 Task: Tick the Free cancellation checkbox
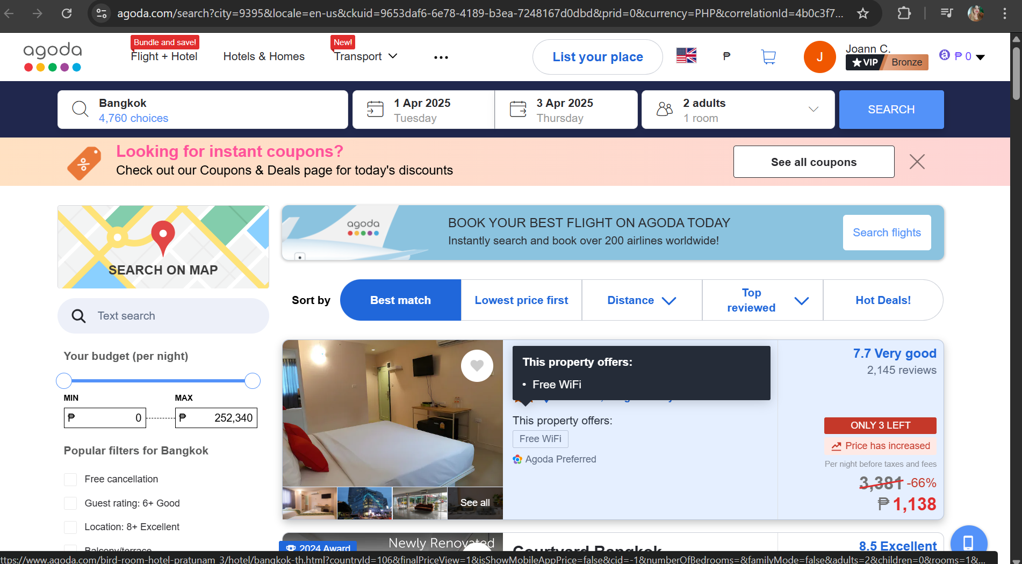click(70, 479)
